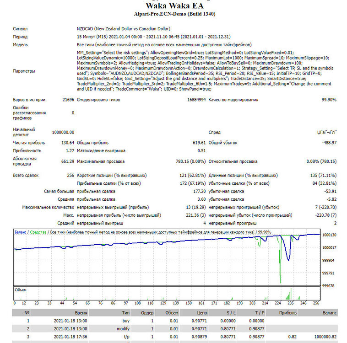Select the gross profit value 619.61
Image resolution: width=347 pixels, height=343 pixels.
click(199, 143)
